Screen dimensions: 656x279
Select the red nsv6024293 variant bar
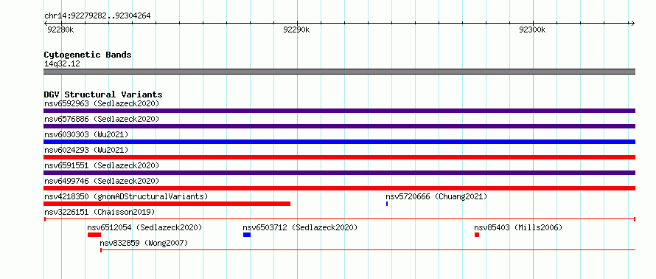[x=339, y=157]
